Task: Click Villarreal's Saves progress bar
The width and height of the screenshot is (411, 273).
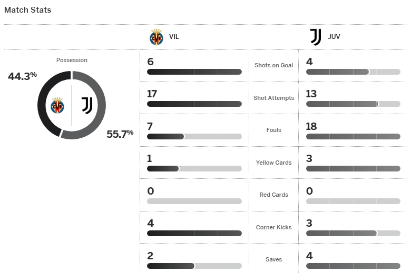Action: [194, 266]
